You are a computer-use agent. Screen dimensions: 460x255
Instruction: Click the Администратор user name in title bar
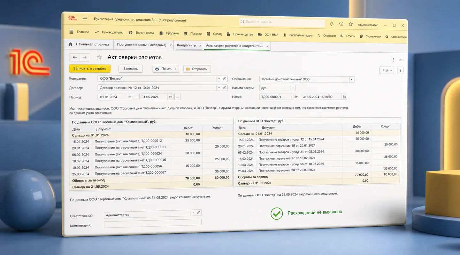368,25
